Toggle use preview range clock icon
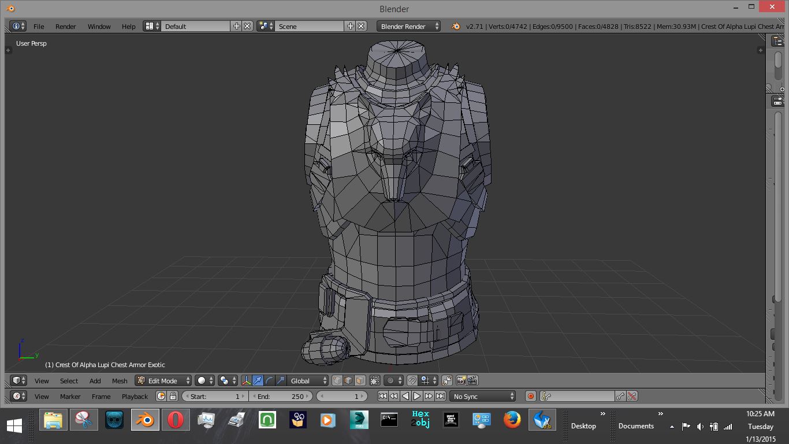This screenshot has height=444, width=789. click(x=161, y=396)
